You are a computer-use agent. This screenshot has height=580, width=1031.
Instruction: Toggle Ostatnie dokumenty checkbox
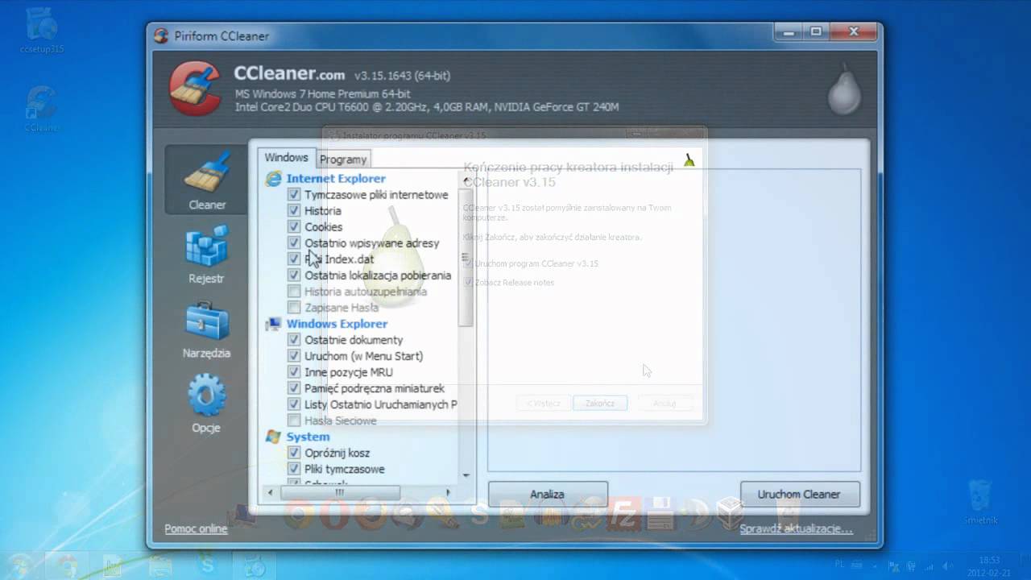click(294, 340)
